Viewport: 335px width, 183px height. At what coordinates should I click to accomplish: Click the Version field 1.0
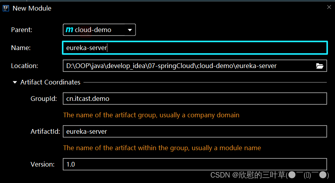[x=195, y=164]
